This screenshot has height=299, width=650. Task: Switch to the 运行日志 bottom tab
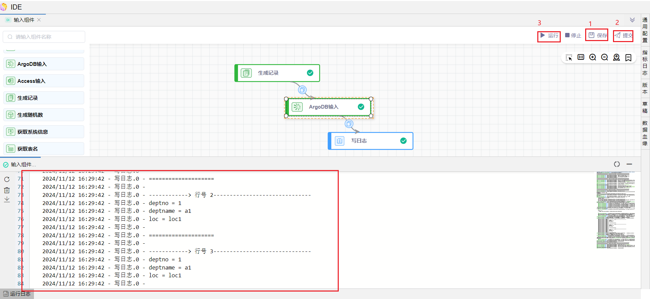(x=17, y=294)
